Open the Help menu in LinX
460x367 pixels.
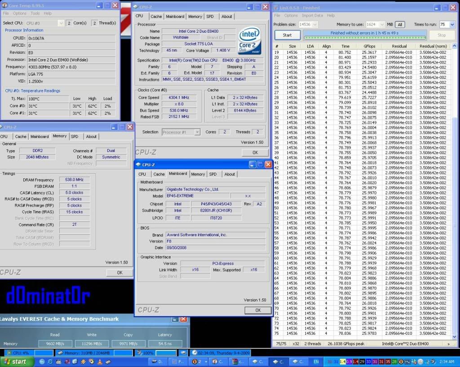coord(331,16)
